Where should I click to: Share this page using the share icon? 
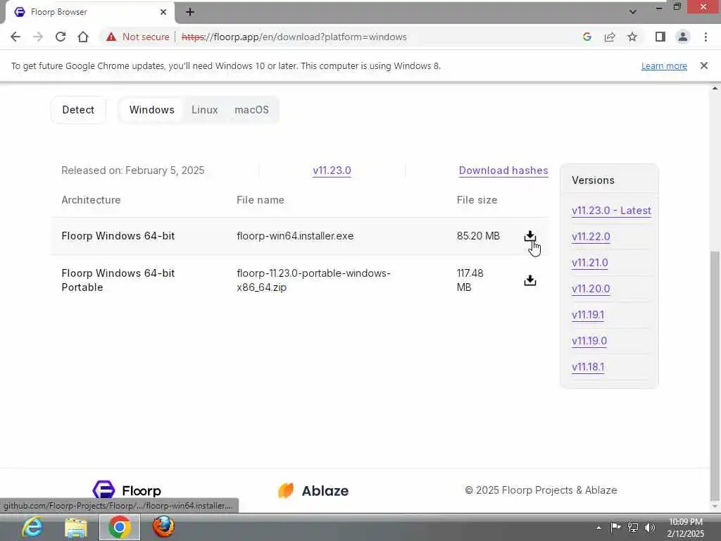click(610, 37)
